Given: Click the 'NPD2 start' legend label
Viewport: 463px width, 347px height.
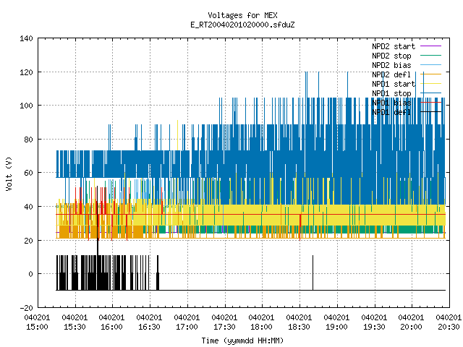Looking at the screenshot, I should [394, 46].
